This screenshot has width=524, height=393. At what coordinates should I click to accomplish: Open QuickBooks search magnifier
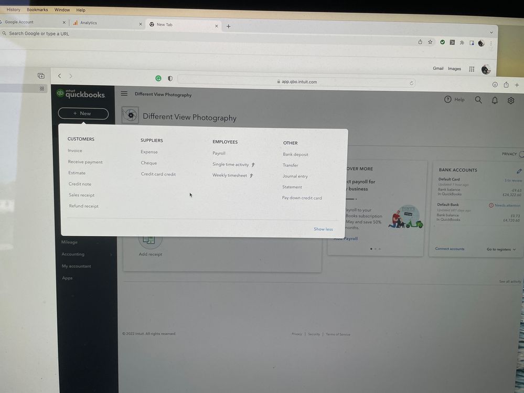coord(478,100)
